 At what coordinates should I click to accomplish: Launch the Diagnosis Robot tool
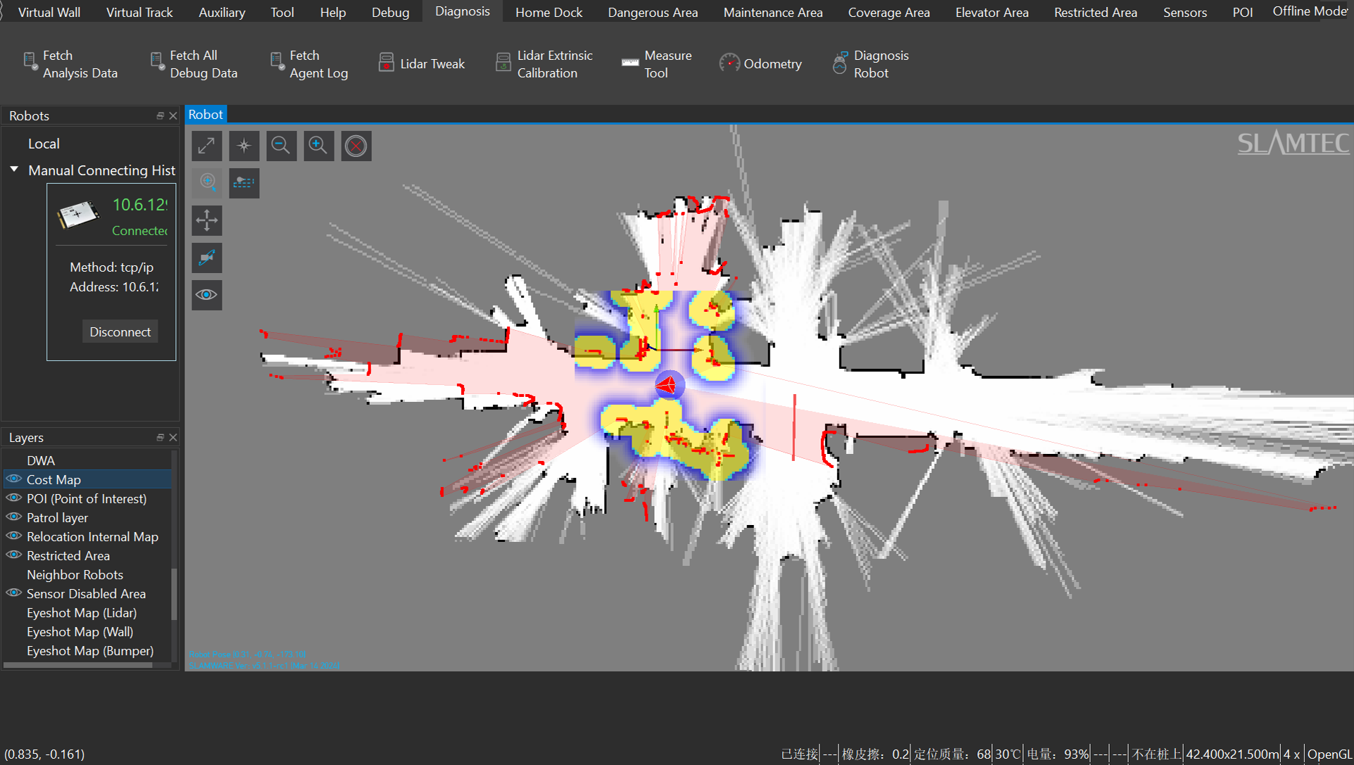point(871,63)
